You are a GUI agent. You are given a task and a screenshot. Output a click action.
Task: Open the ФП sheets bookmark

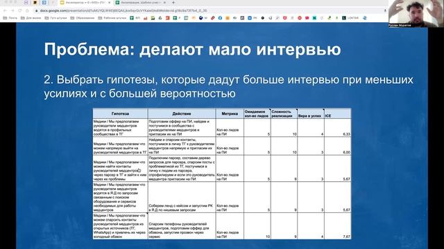[135, 18]
